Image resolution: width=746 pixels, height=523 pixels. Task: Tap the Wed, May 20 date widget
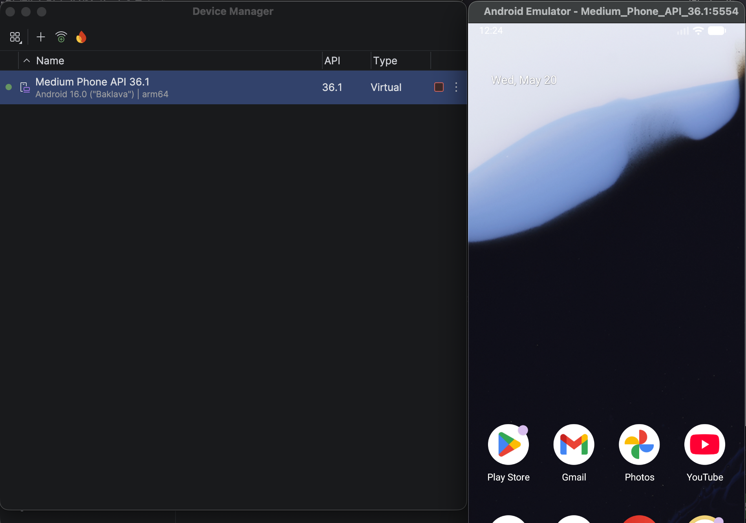pyautogui.click(x=524, y=80)
